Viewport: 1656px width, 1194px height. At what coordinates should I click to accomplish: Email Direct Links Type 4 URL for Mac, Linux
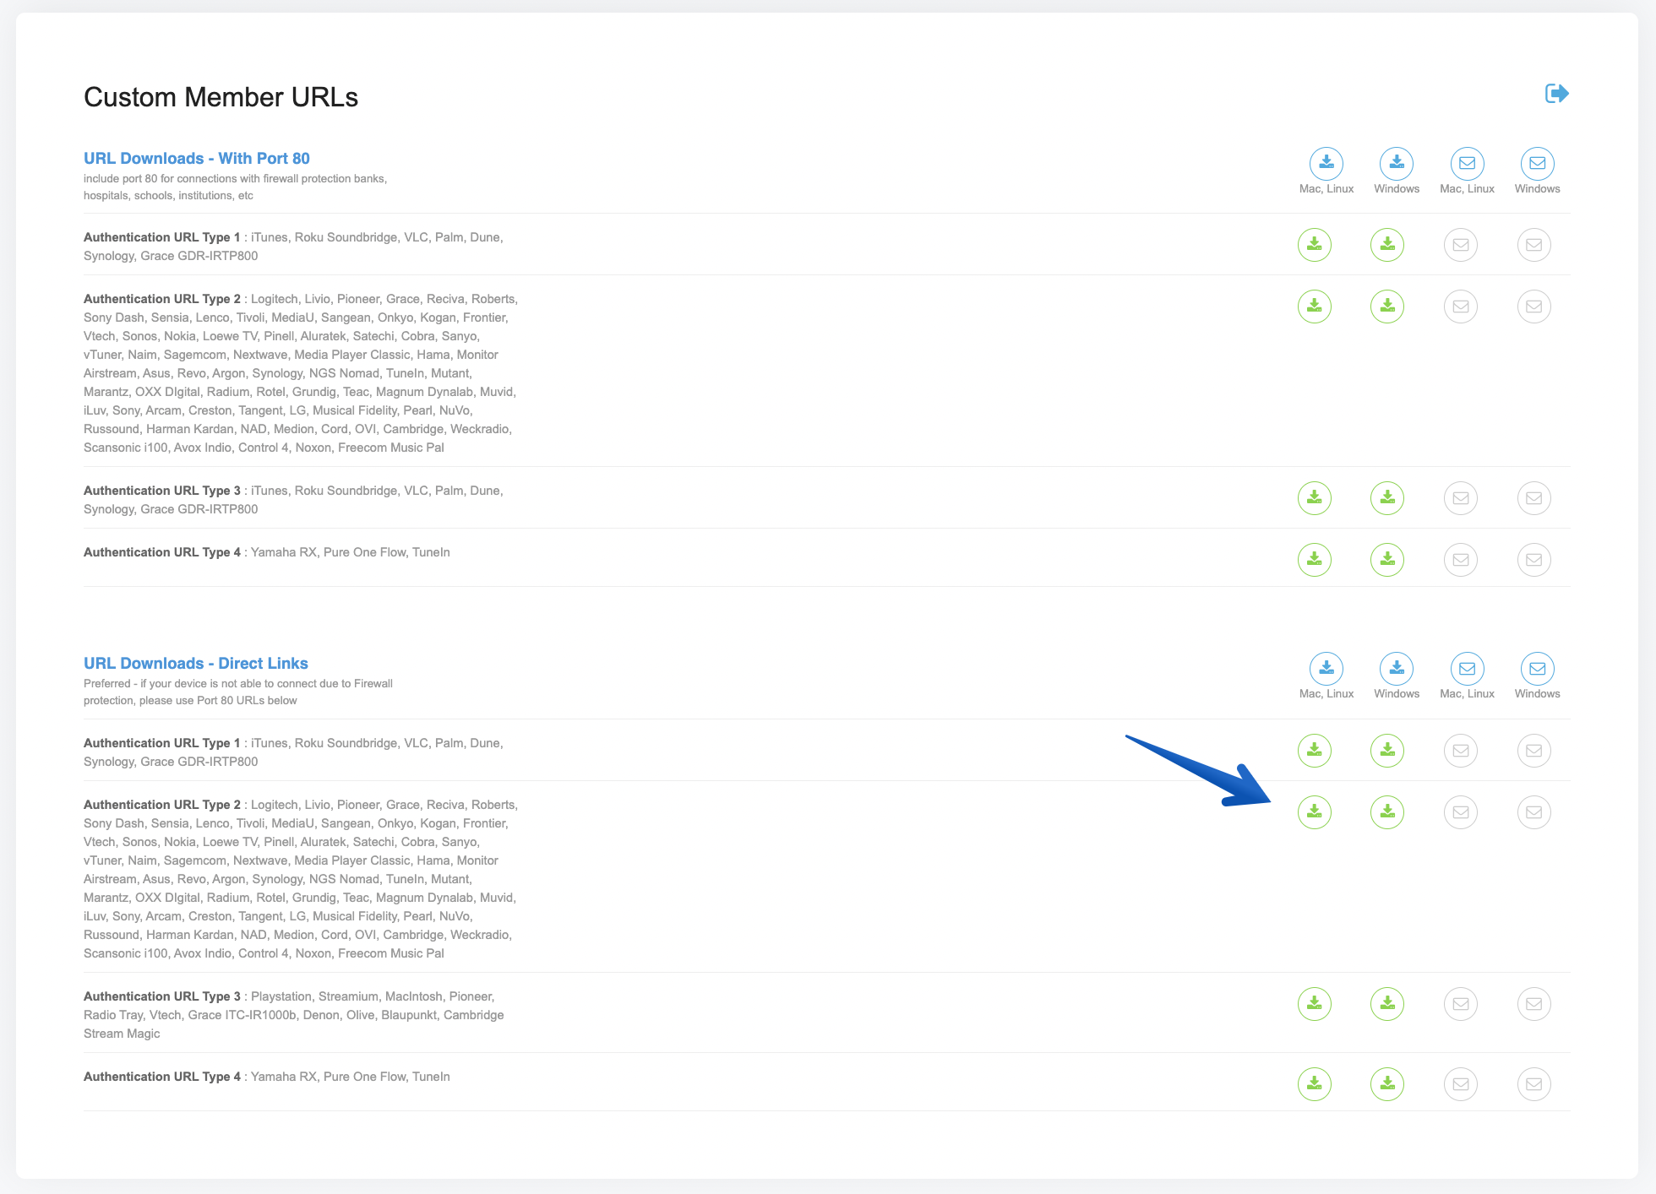[1461, 1084]
